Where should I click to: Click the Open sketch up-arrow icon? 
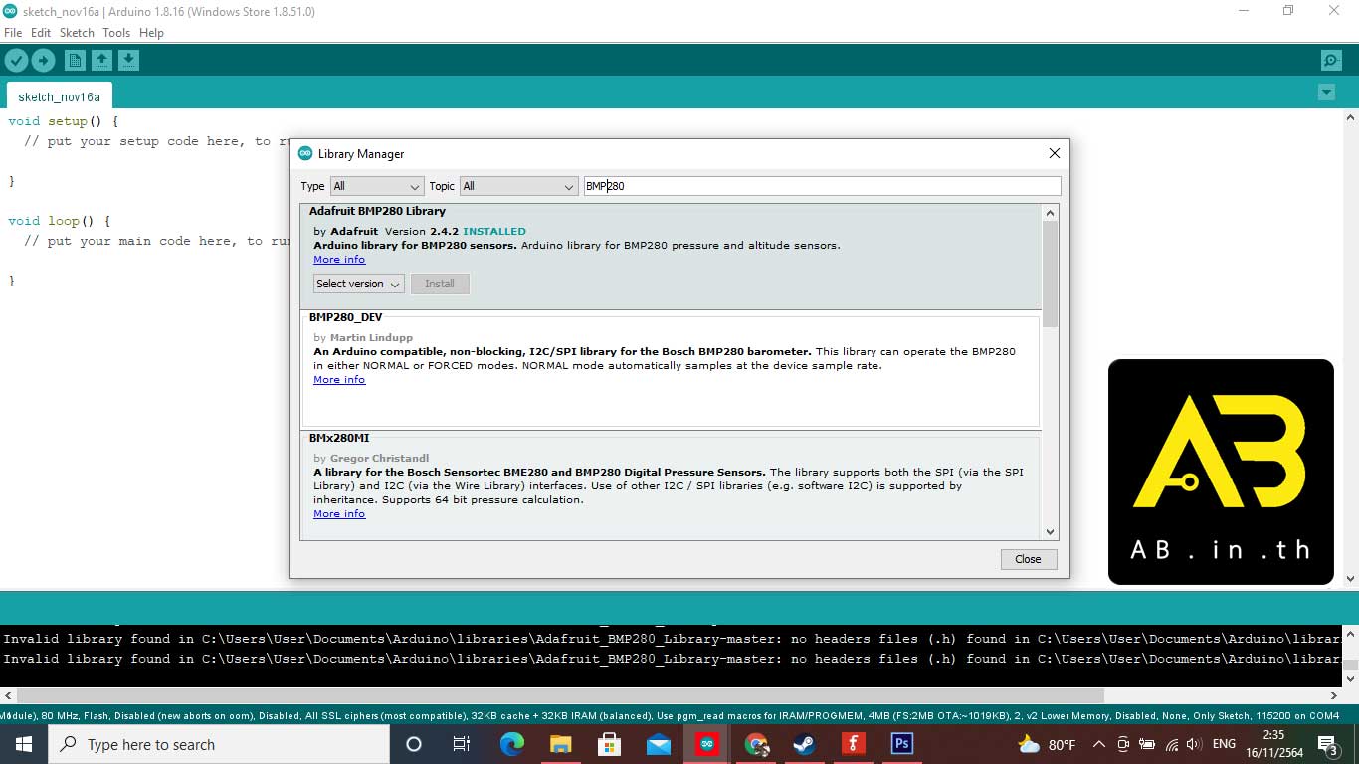click(101, 61)
